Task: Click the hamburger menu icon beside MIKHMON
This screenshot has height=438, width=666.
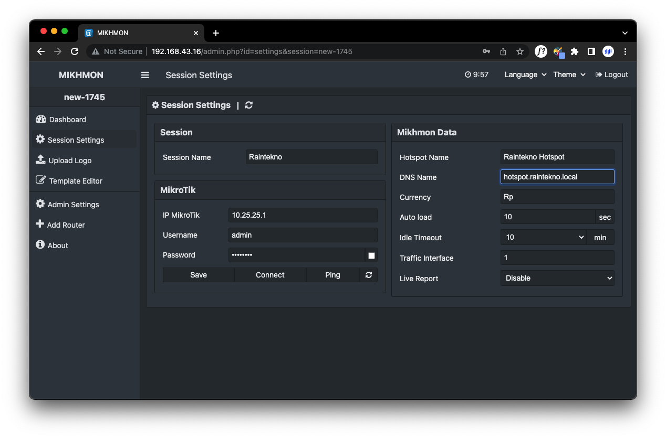Action: (x=145, y=75)
